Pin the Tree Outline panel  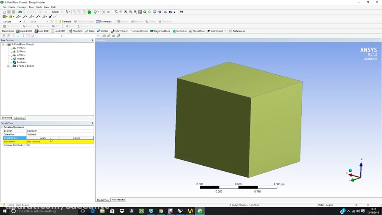pos(93,40)
